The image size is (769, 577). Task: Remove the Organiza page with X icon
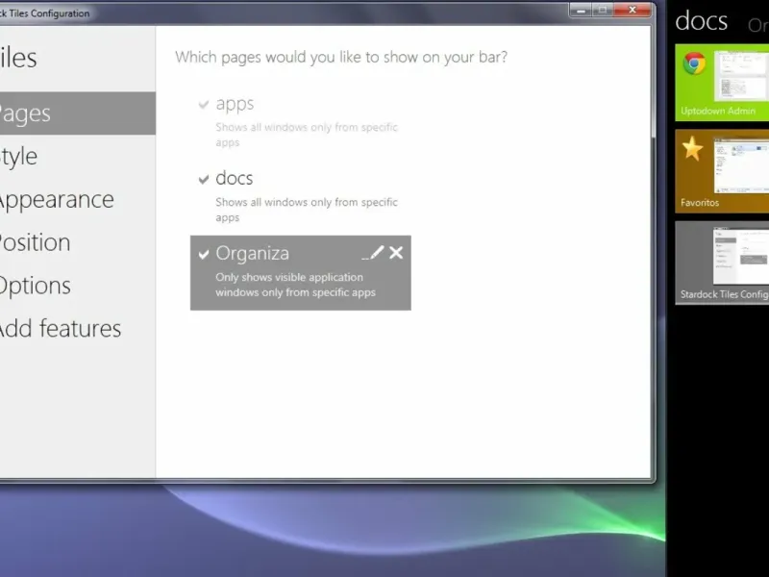(x=396, y=253)
